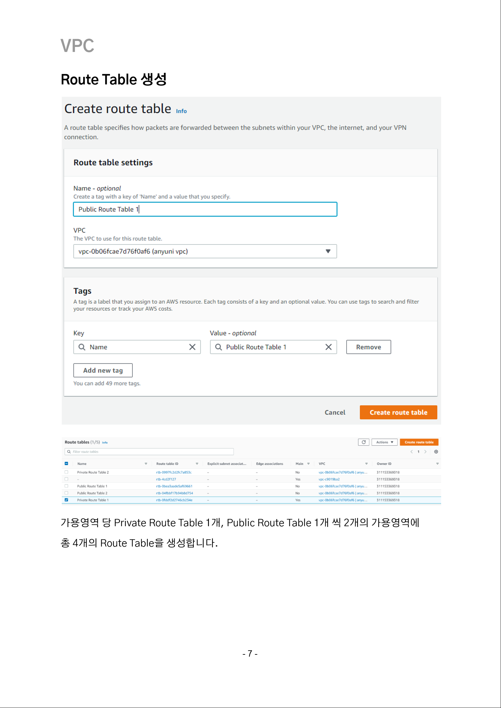Click the tag Key field containing Name
Viewport: 501px width, 708px height.
pyautogui.click(x=137, y=347)
